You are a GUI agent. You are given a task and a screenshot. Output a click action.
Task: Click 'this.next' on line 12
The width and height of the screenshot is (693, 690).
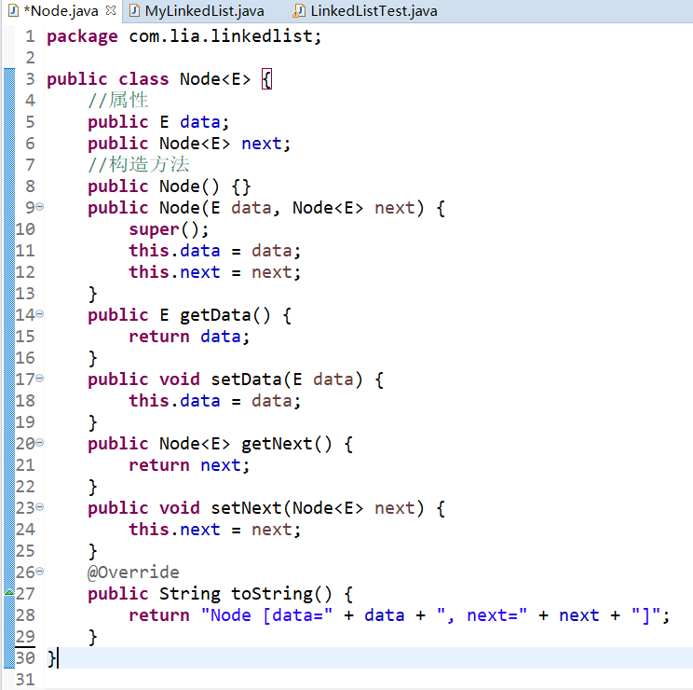174,272
